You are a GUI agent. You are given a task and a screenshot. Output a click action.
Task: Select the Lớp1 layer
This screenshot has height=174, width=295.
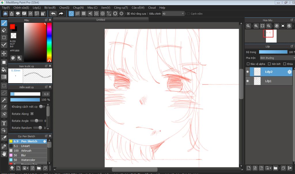coord(271,81)
